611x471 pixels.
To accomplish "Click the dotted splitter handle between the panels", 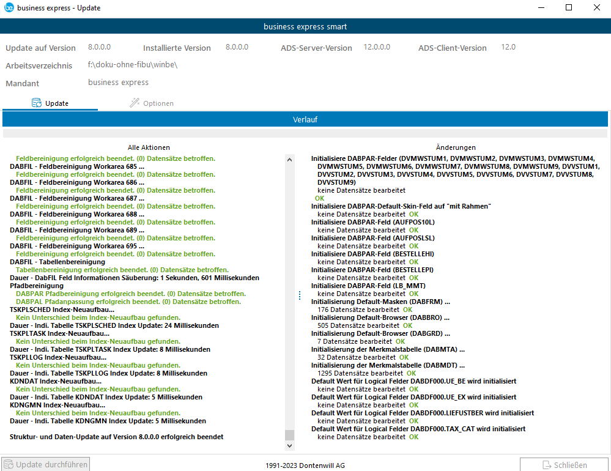I will [x=300, y=295].
